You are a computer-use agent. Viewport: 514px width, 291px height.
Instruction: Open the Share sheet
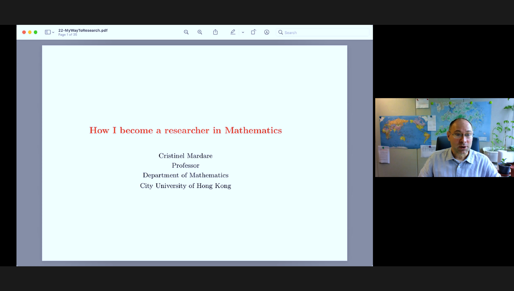point(215,32)
